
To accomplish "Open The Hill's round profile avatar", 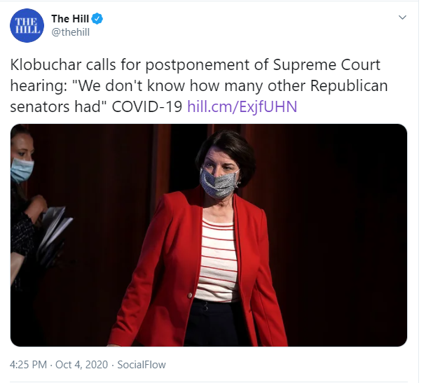I will pyautogui.click(x=27, y=25).
